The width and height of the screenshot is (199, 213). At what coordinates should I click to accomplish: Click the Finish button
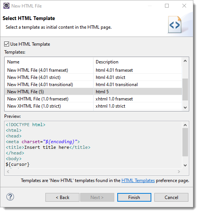pos(134,198)
